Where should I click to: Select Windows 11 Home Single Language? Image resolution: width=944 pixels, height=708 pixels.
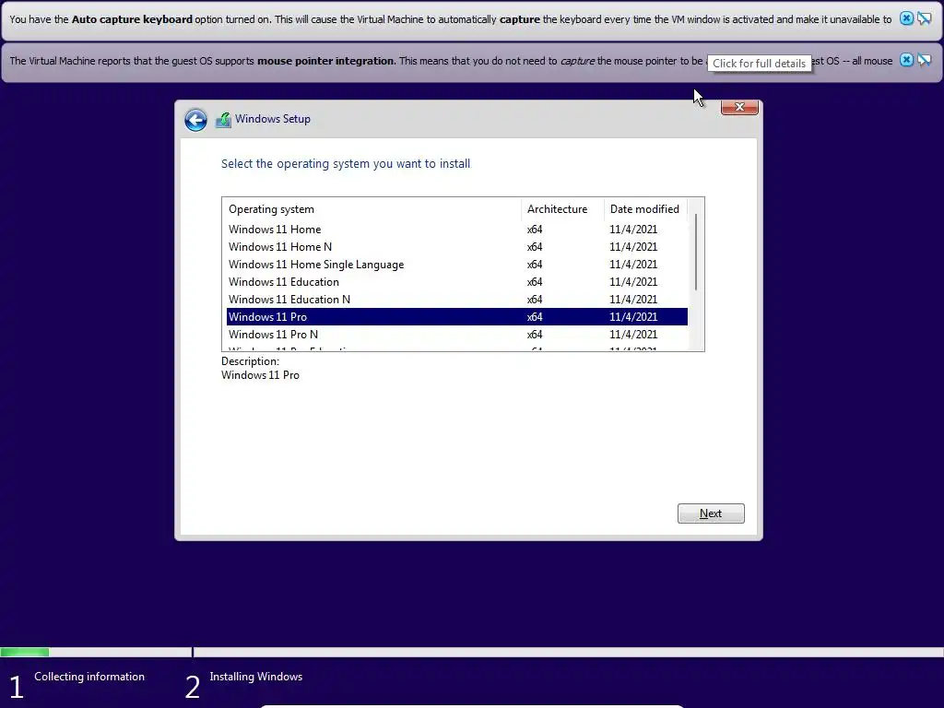tap(457, 265)
